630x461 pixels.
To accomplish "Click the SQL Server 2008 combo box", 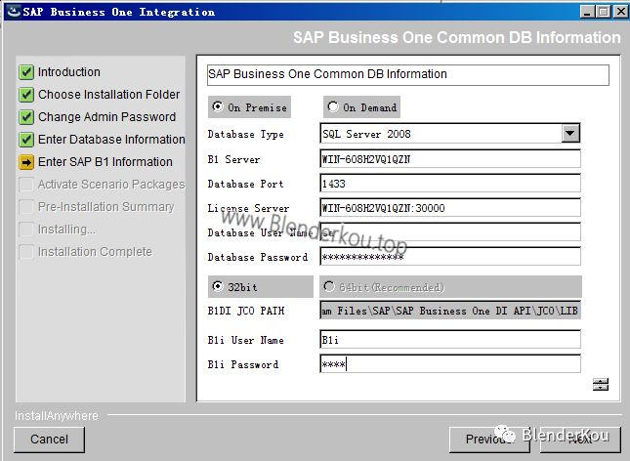I will pyautogui.click(x=450, y=134).
